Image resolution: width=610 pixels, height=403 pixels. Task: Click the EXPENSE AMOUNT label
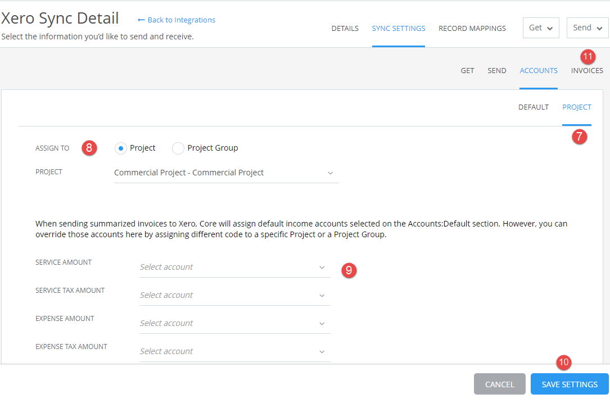click(65, 319)
